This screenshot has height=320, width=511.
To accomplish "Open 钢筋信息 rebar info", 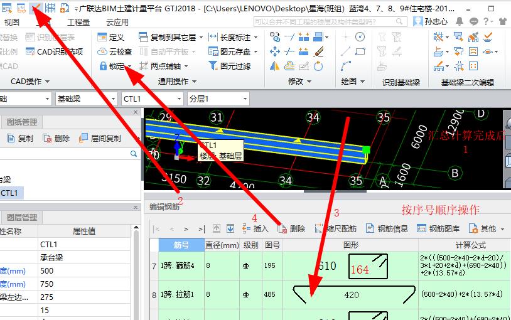I will click(x=387, y=229).
